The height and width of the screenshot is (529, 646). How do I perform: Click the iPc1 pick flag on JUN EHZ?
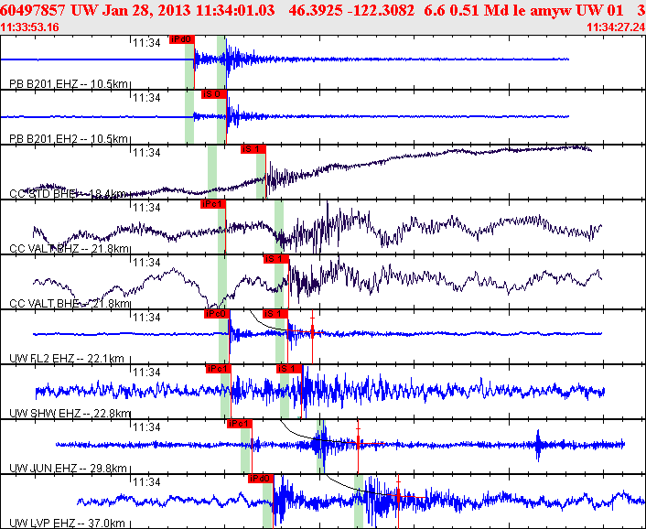click(x=240, y=424)
